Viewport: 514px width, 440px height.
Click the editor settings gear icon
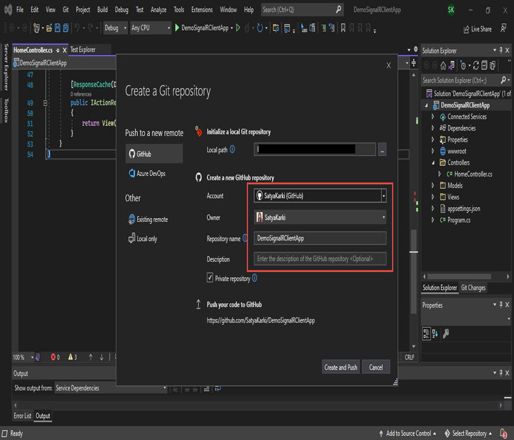click(415, 49)
